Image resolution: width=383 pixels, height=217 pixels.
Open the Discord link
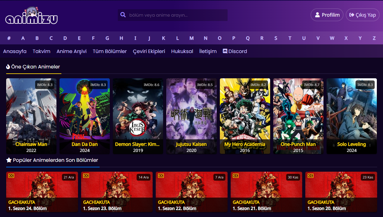point(235,51)
